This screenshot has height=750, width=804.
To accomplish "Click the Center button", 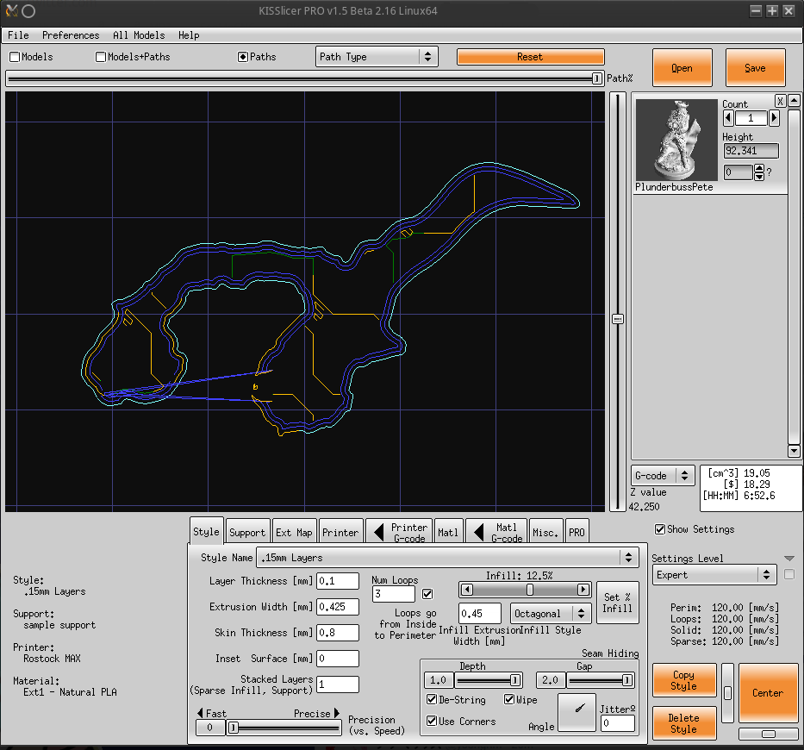I will [x=768, y=693].
